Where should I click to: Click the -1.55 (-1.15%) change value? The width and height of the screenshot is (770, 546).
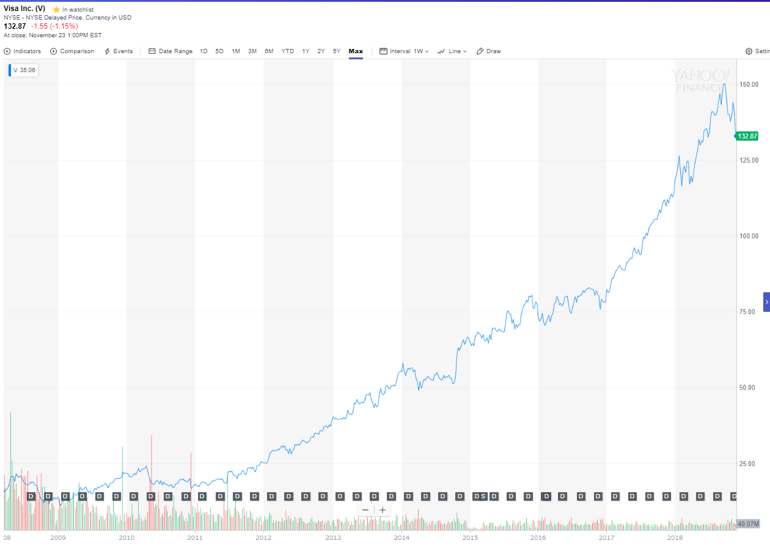click(54, 26)
